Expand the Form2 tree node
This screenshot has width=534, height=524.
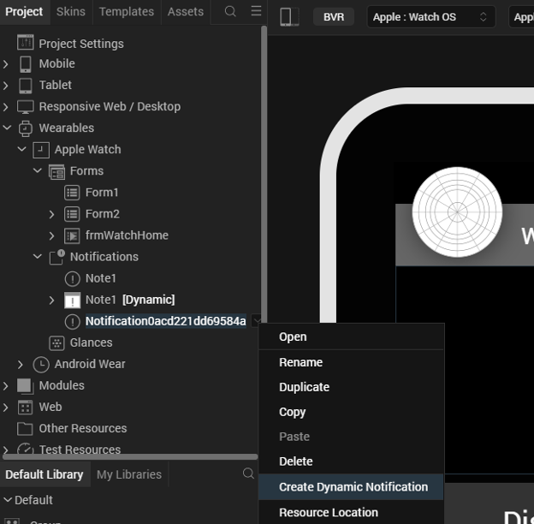(51, 214)
